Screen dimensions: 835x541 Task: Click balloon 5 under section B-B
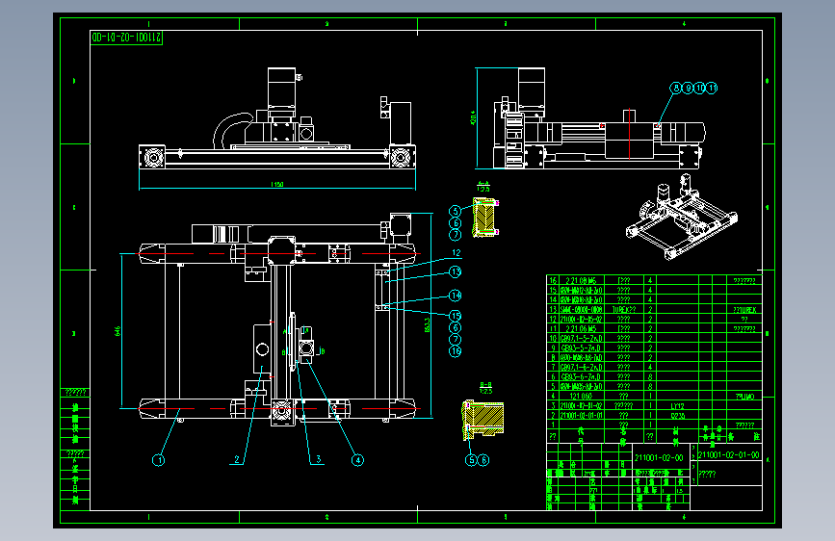point(471,460)
